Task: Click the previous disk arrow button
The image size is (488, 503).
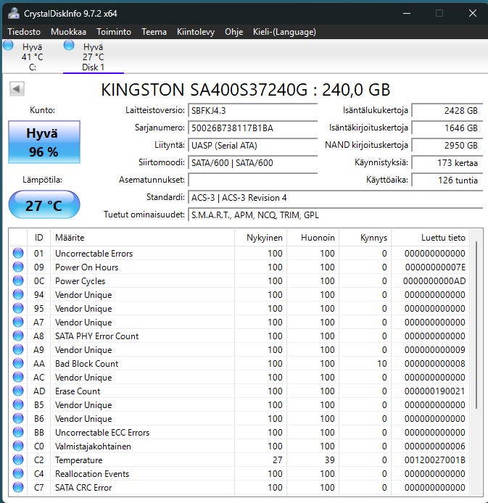Action: click(17, 88)
